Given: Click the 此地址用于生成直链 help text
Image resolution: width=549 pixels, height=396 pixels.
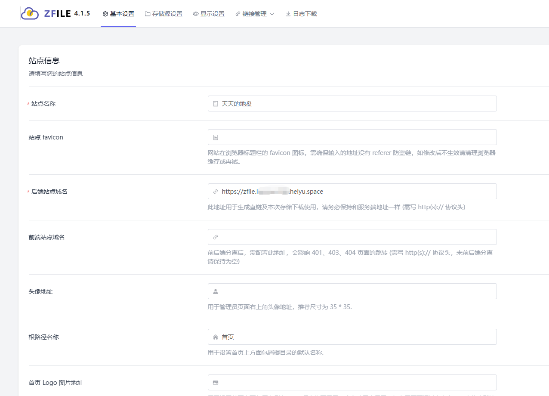Looking at the screenshot, I should [336, 207].
